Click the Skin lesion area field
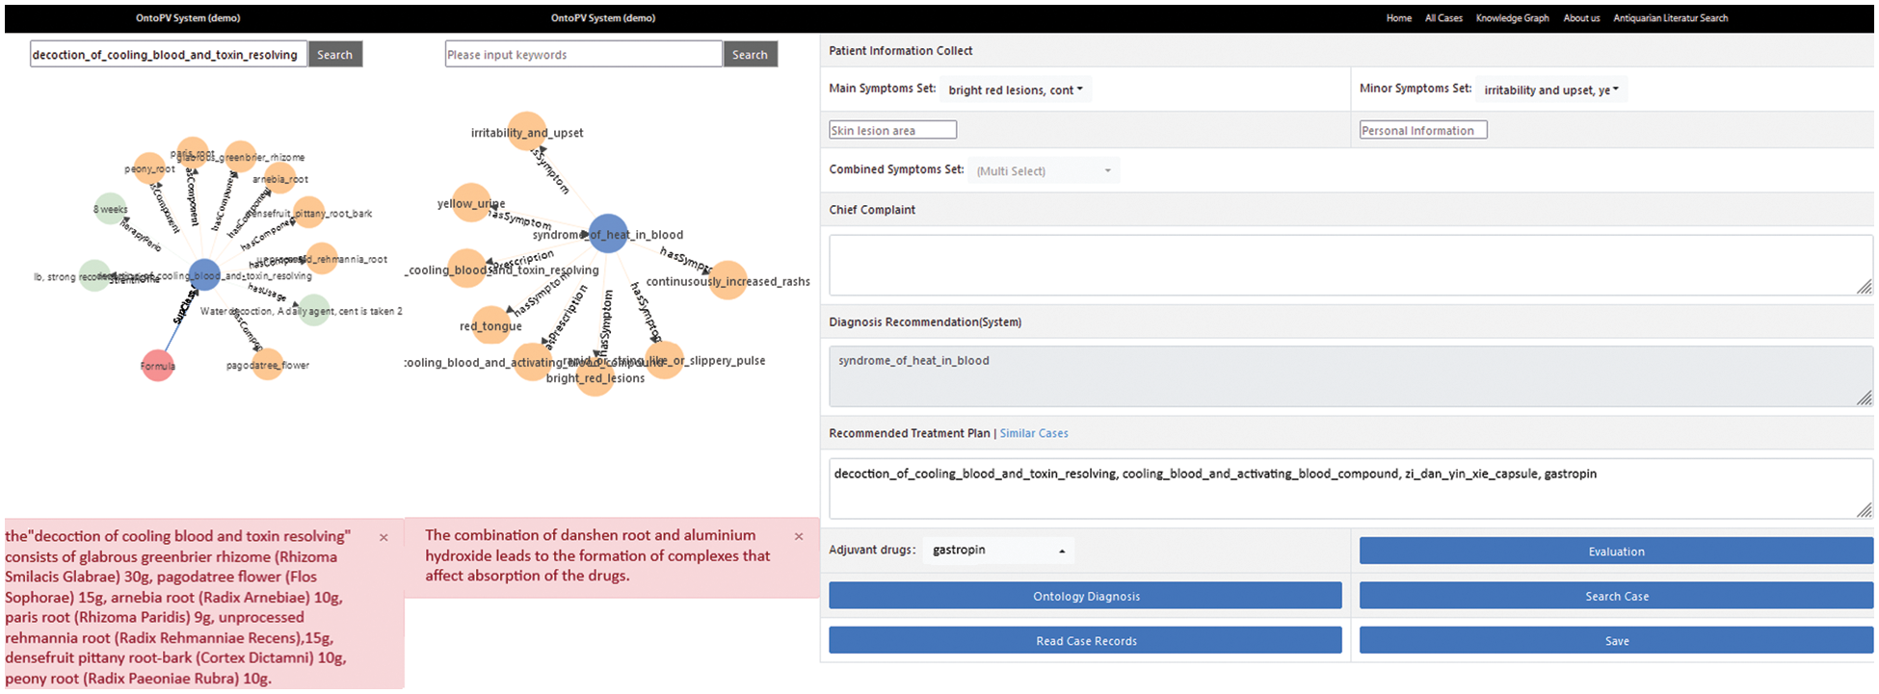 (892, 130)
